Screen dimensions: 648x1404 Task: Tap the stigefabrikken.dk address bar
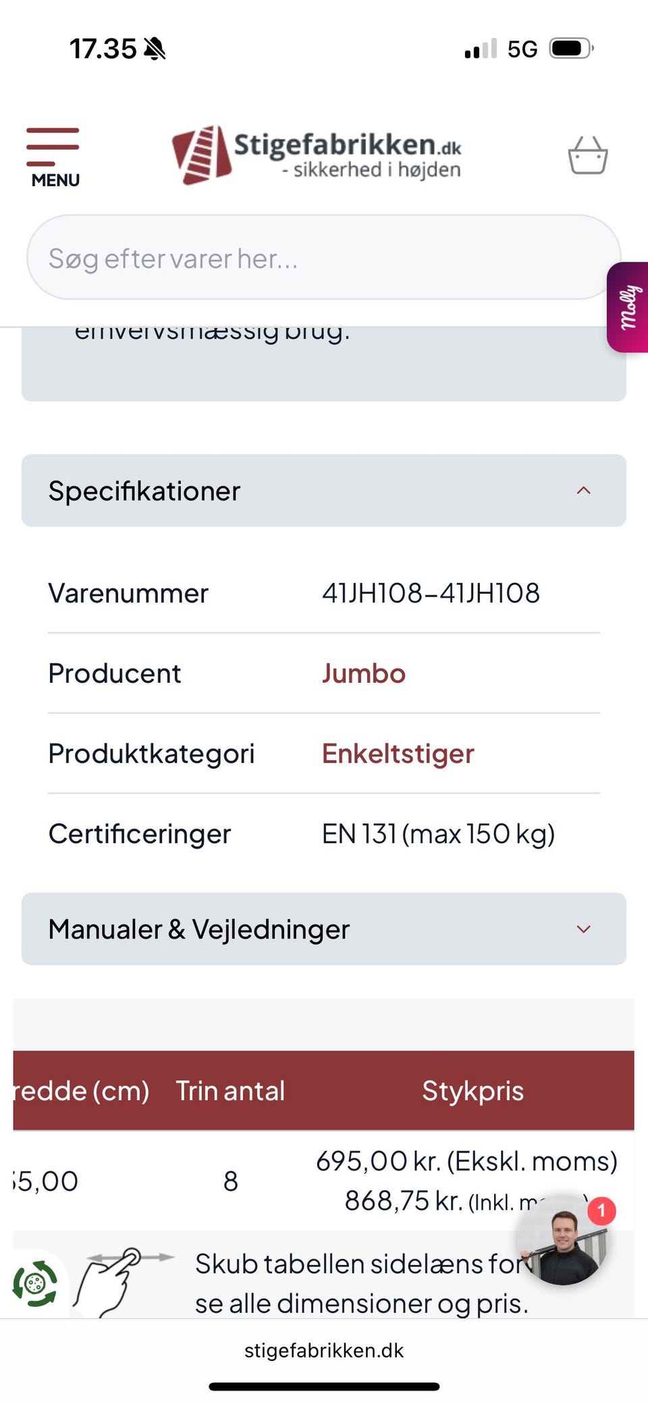tap(324, 1350)
